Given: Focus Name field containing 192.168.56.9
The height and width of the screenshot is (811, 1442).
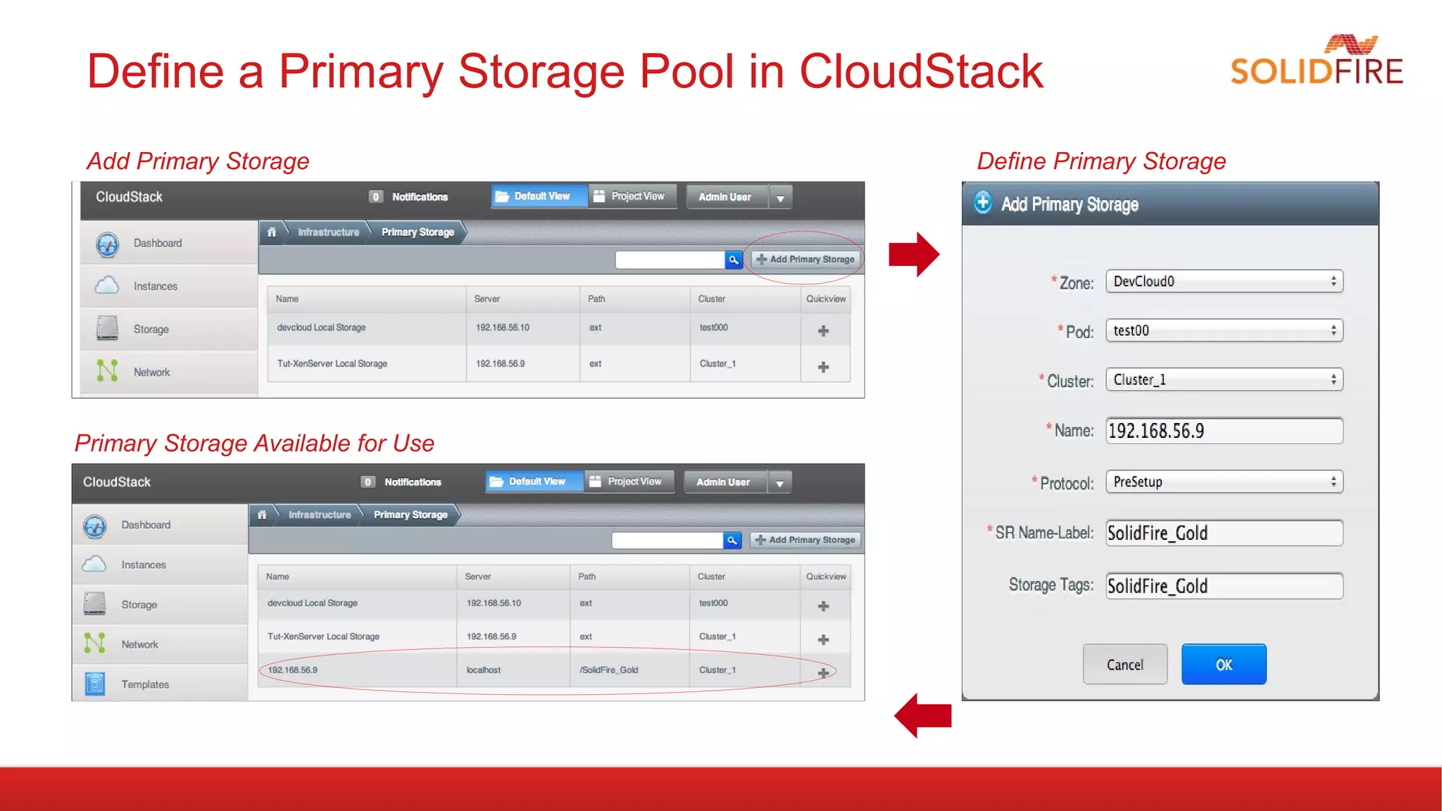Looking at the screenshot, I should pyautogui.click(x=1224, y=431).
